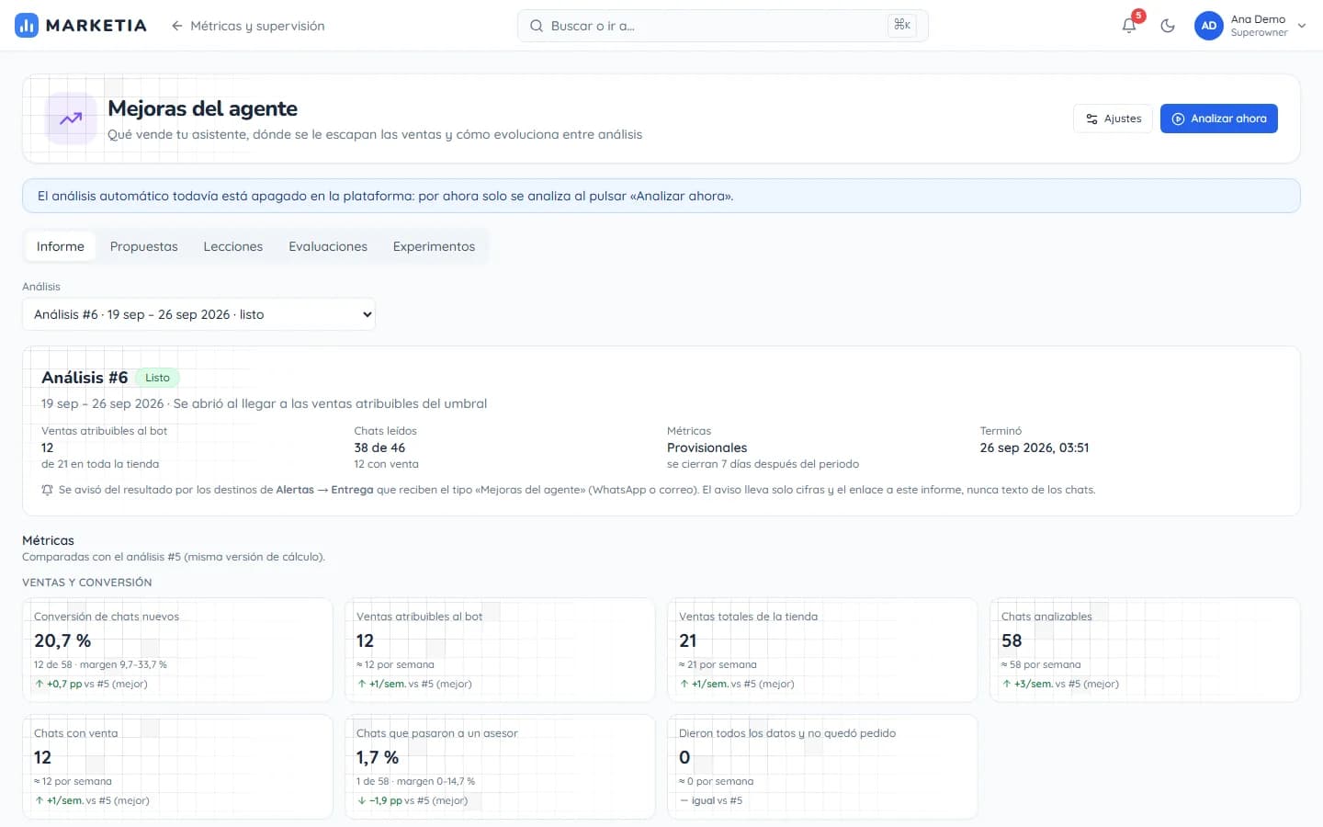Click the Conversión de chats nuevos card value 20,7 %
Viewport: 1323px width, 827px height.
click(x=62, y=640)
